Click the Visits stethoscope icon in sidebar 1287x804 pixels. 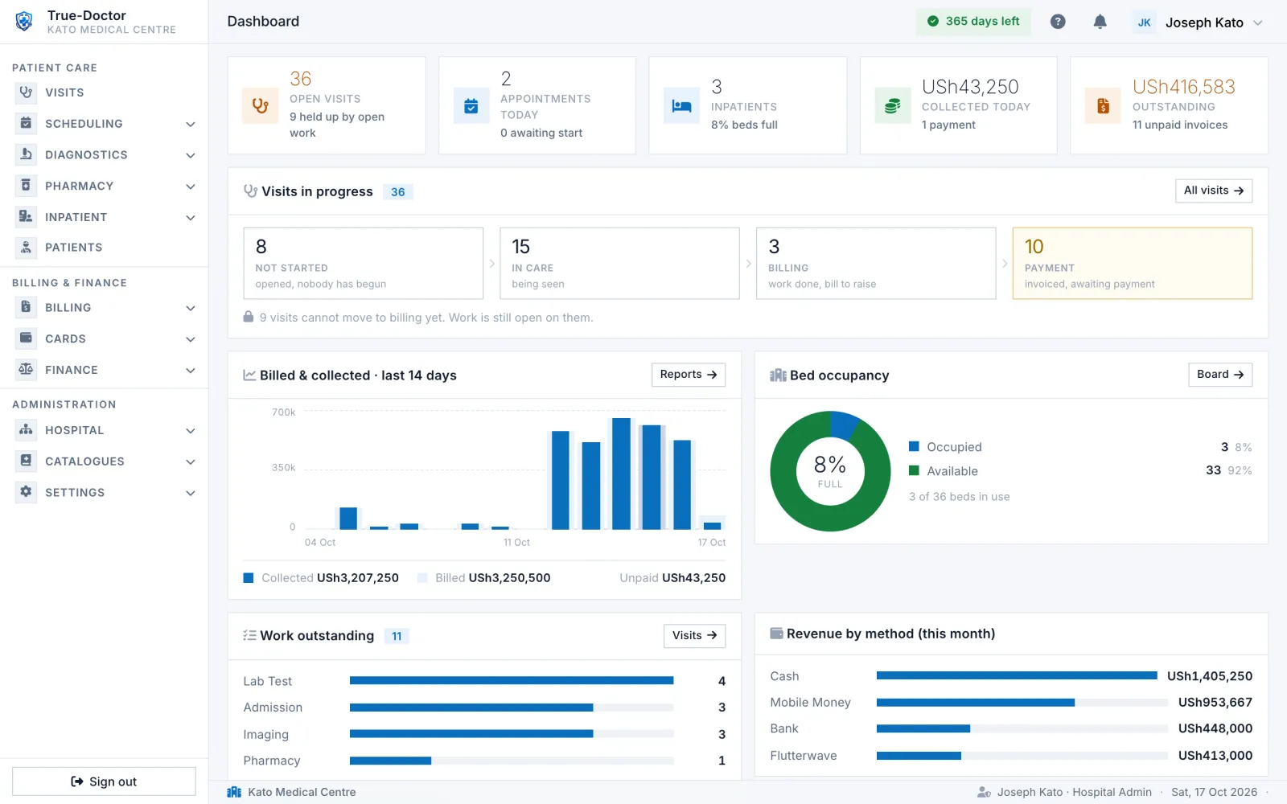26,92
